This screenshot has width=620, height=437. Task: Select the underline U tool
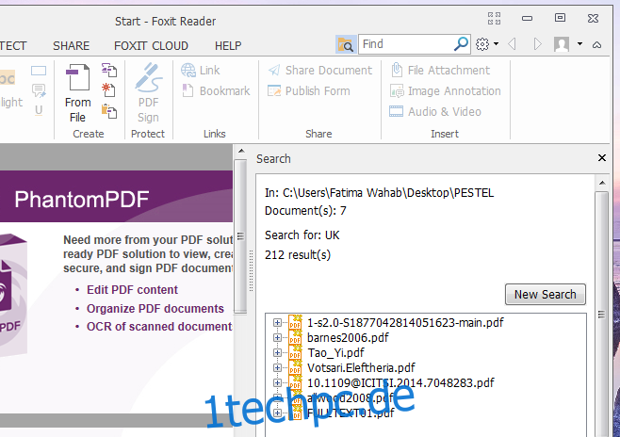39,110
